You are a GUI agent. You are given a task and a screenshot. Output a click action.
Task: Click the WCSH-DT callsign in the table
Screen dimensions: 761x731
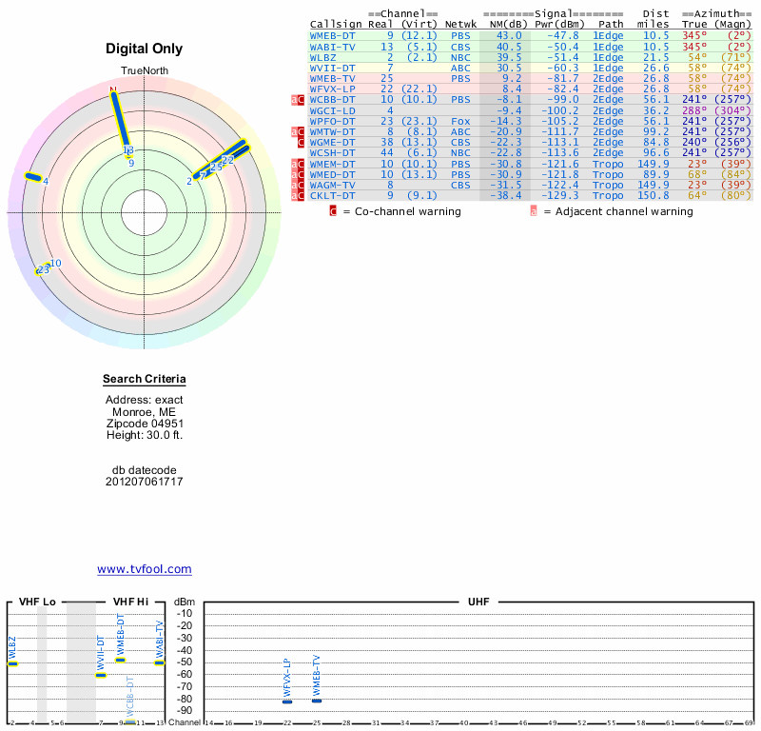click(x=332, y=152)
